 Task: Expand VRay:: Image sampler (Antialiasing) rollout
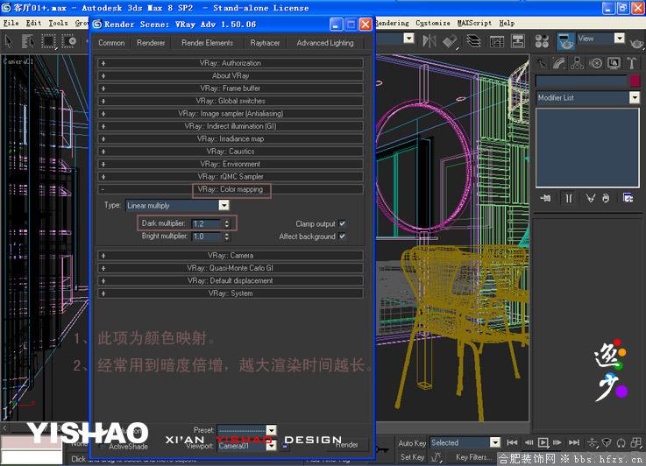231,114
